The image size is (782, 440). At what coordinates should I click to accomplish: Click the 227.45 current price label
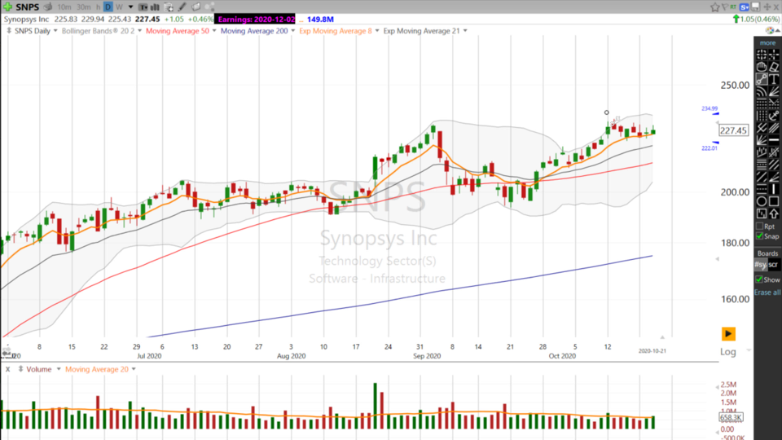[733, 130]
